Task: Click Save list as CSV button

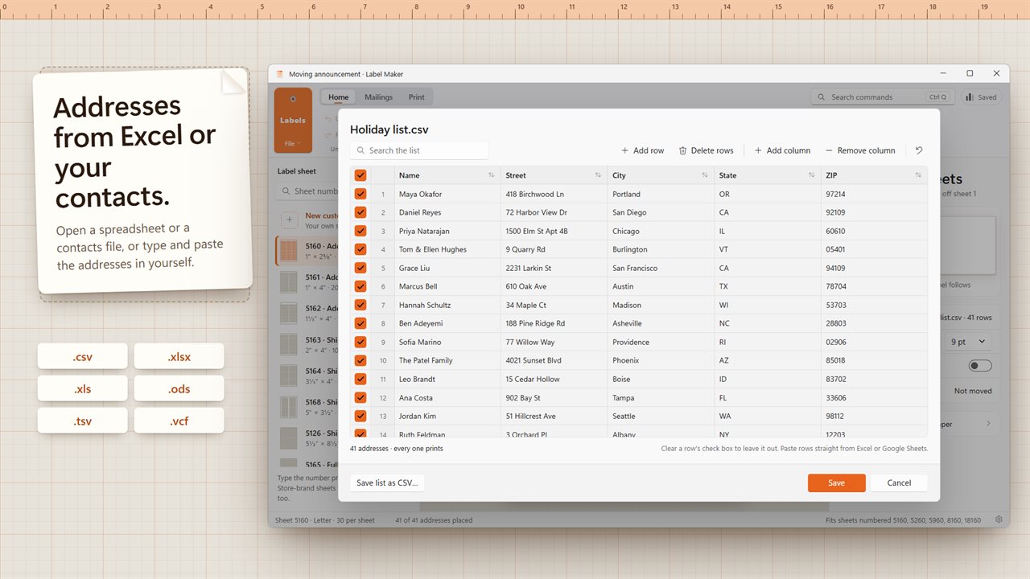Action: (x=387, y=483)
